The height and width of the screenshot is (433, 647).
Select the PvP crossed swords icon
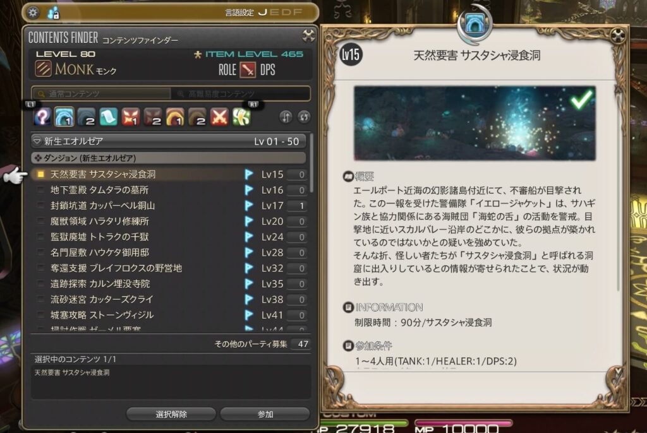219,117
